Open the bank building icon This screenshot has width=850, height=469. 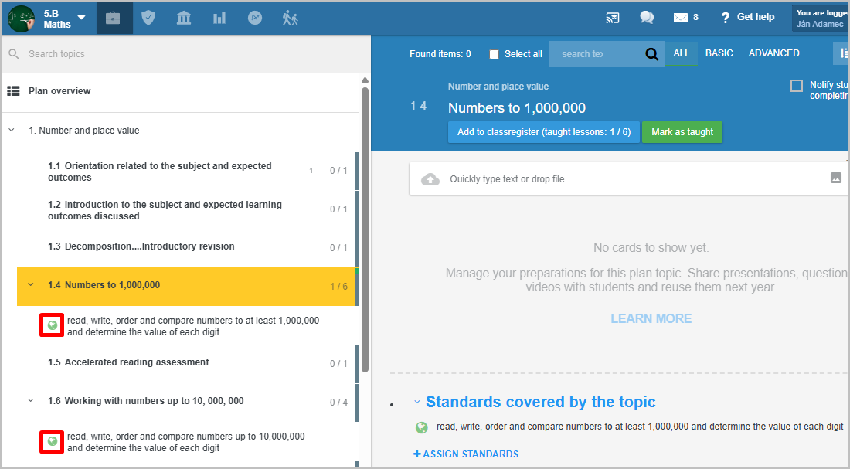coord(184,18)
